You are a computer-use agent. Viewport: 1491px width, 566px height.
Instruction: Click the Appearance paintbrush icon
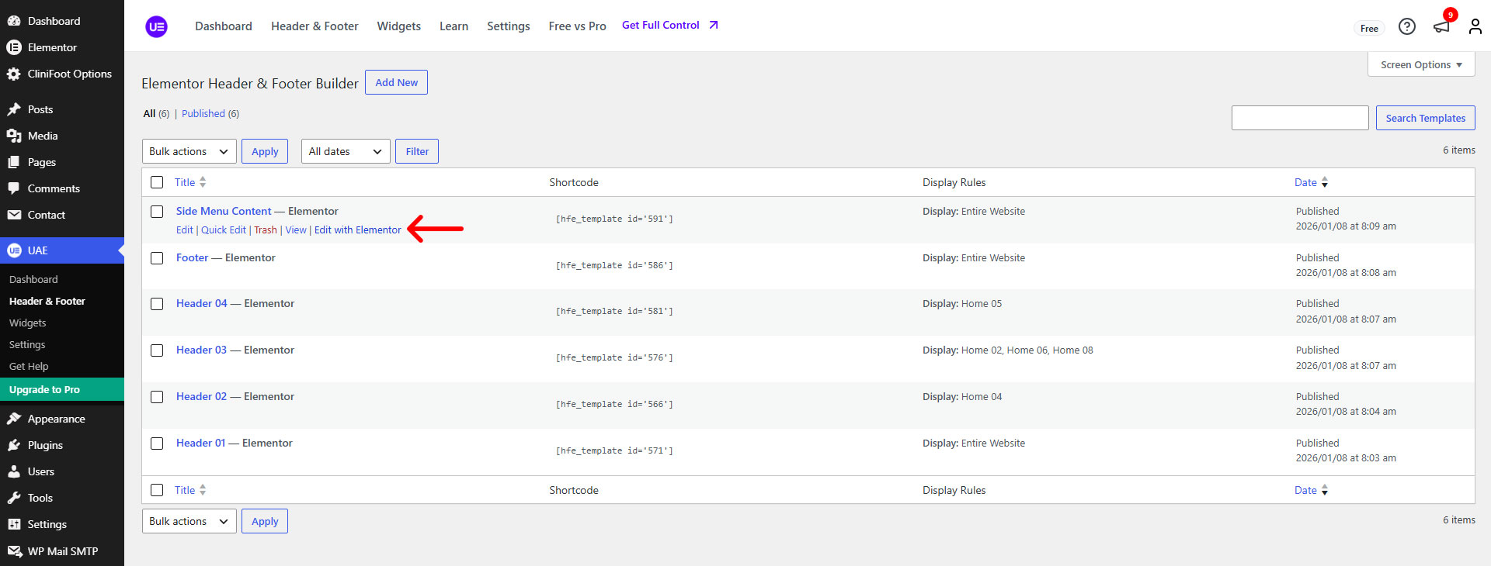pyautogui.click(x=14, y=419)
